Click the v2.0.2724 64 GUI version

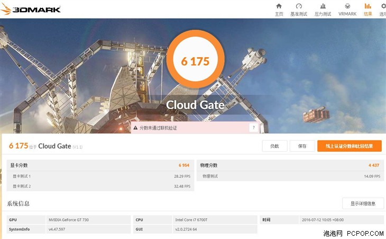point(186,229)
